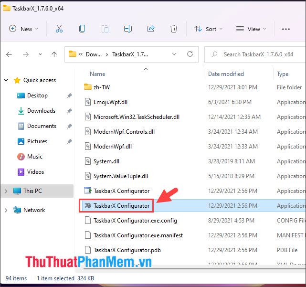Viewport: 306px width, 287px height.
Task: Expand the Network tree node
Action: [x=6, y=210]
